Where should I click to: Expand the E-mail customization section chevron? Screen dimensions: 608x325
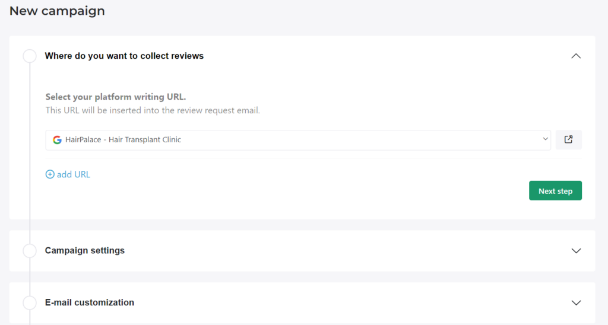click(x=575, y=302)
